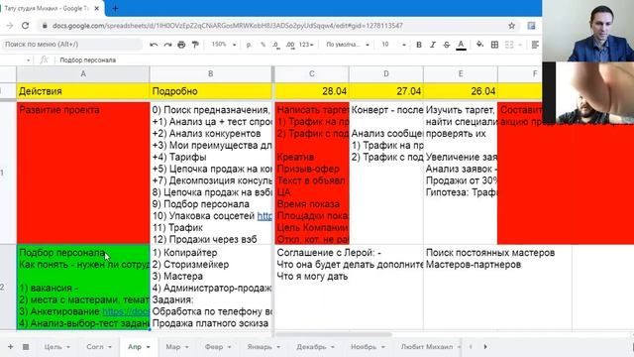Open the name box dropdown arrow
Viewport: 634px width, 357px height.
[29, 60]
